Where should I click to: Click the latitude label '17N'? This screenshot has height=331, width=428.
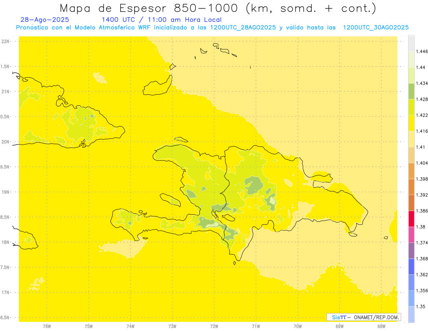[x=6, y=292]
